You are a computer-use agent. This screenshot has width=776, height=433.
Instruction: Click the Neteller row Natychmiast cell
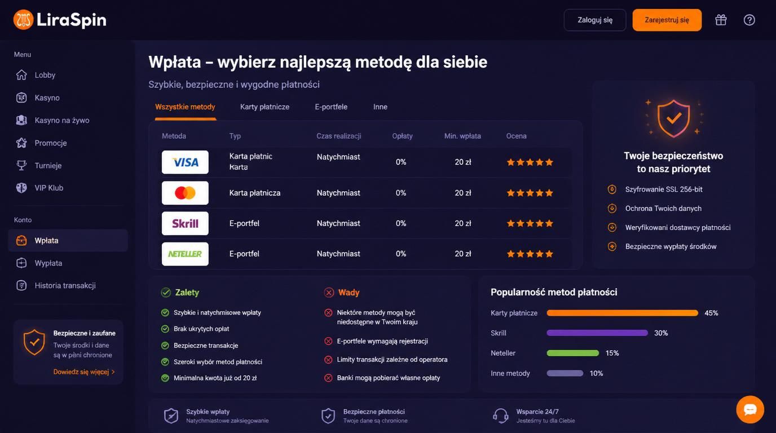point(338,254)
